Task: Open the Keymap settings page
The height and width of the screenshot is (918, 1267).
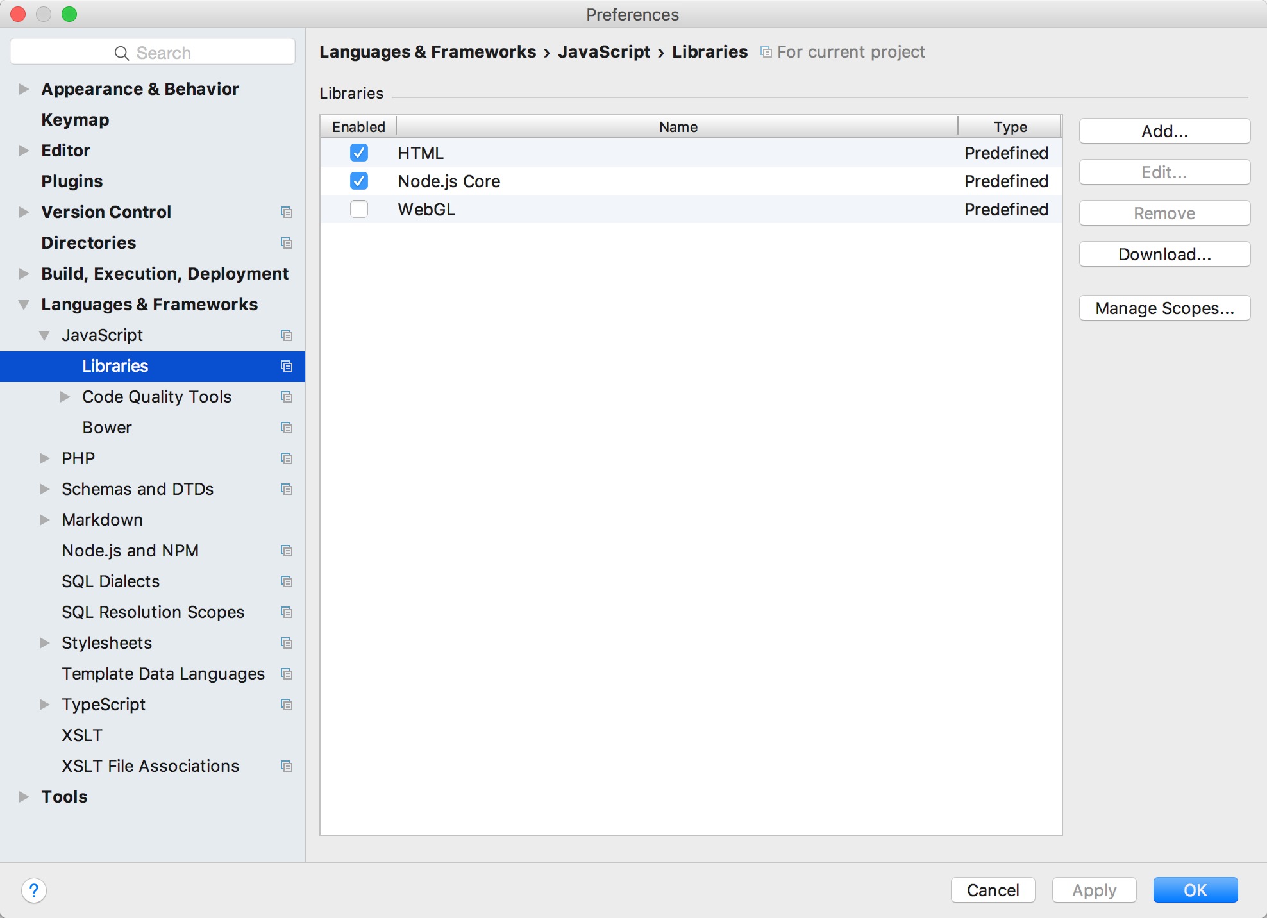Action: (x=75, y=120)
